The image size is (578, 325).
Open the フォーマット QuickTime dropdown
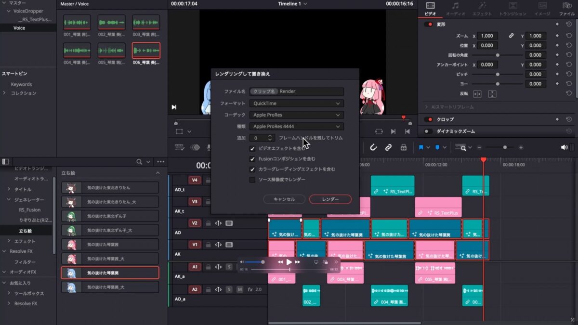coord(296,103)
